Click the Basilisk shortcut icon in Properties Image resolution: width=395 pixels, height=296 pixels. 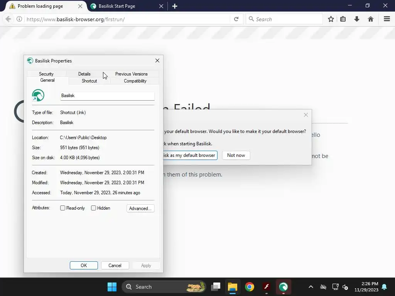tap(38, 96)
